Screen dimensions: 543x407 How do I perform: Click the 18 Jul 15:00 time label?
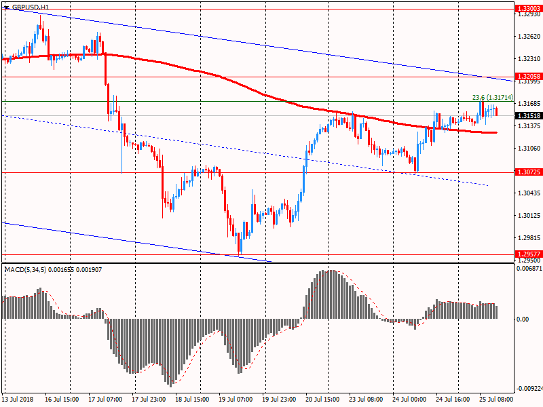tap(192, 399)
